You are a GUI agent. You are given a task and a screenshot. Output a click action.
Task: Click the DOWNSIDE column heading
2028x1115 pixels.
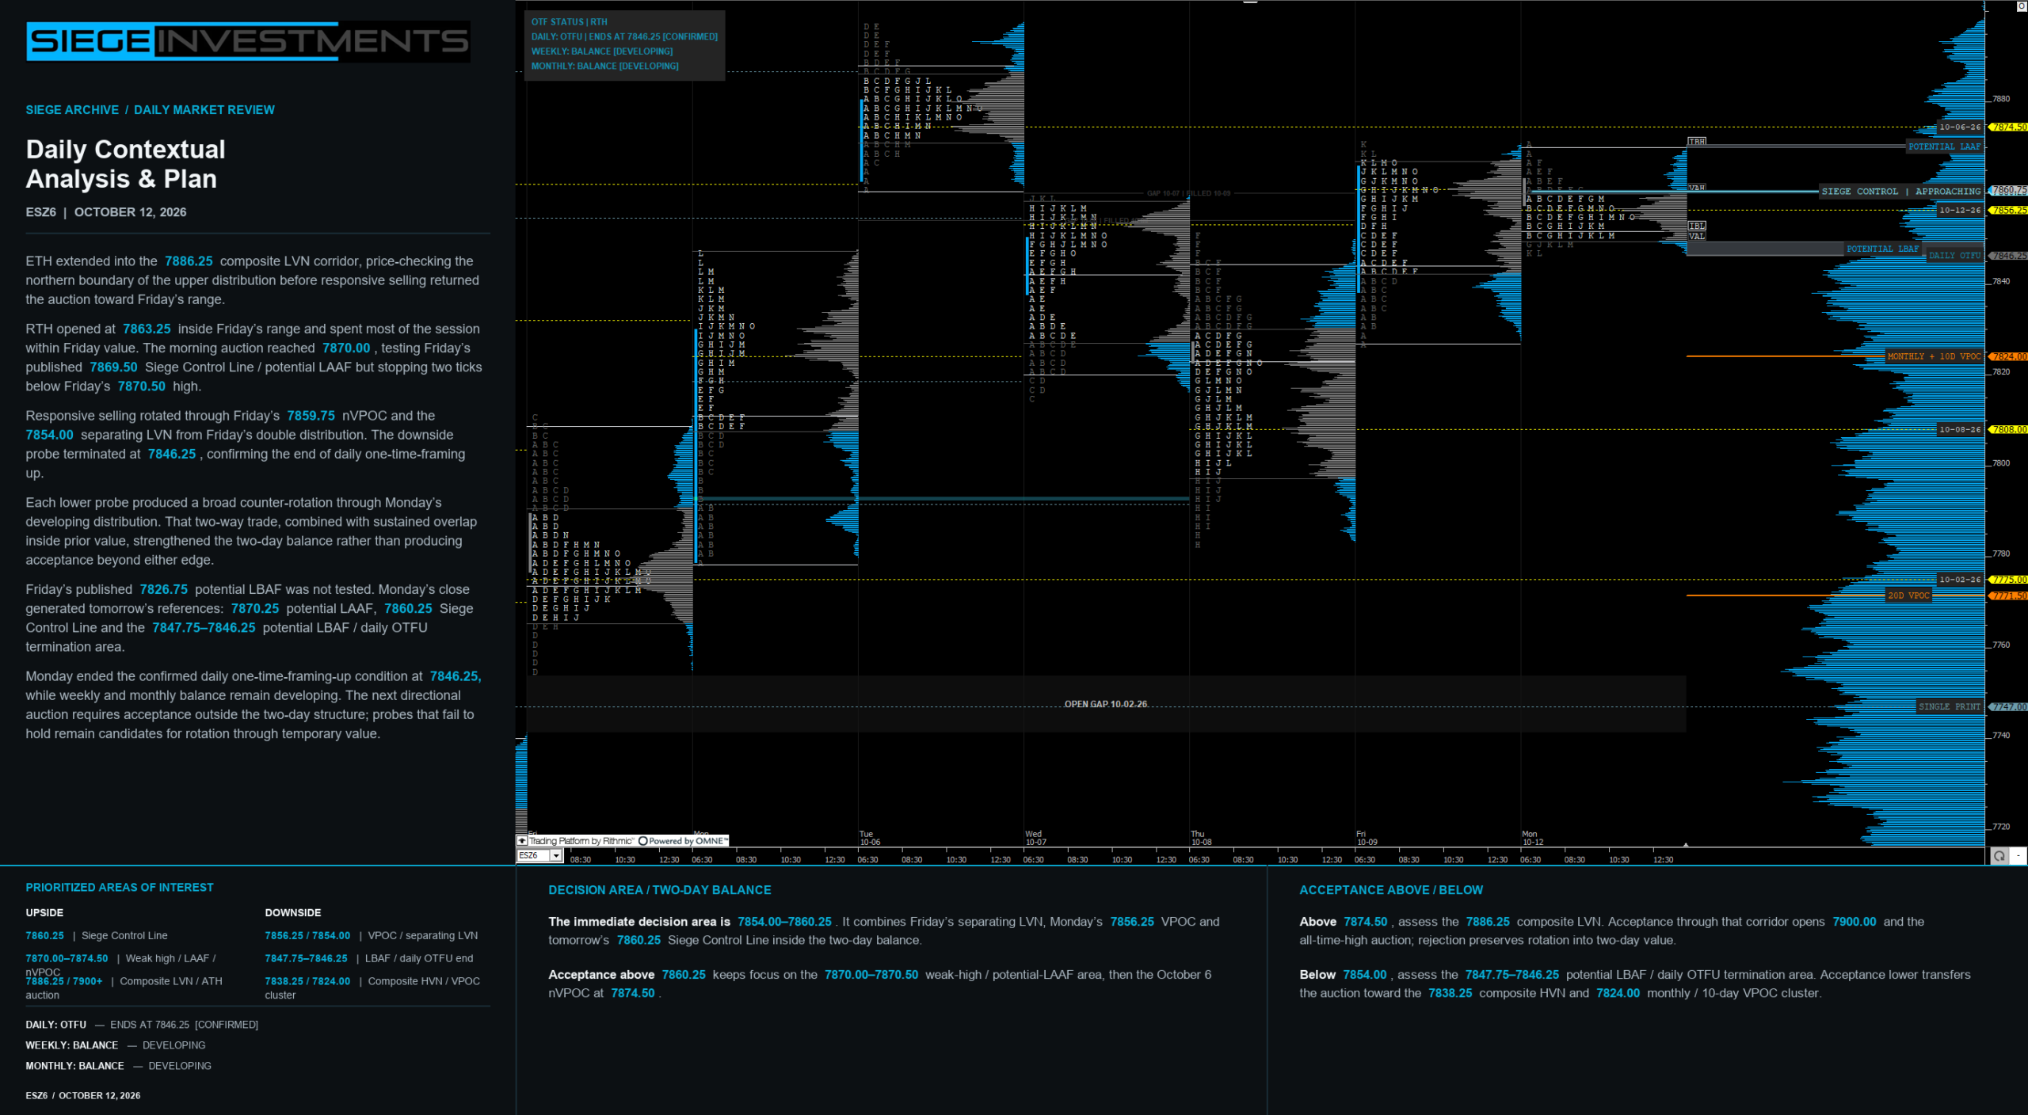[293, 913]
